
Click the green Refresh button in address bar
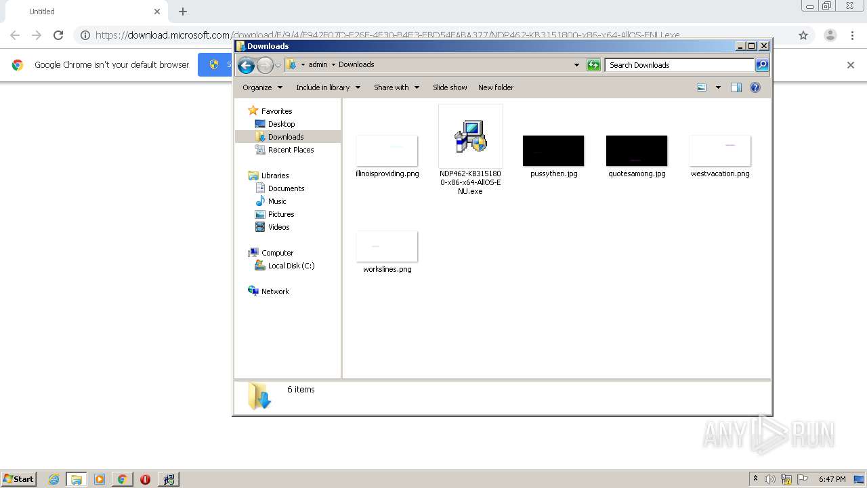(593, 65)
